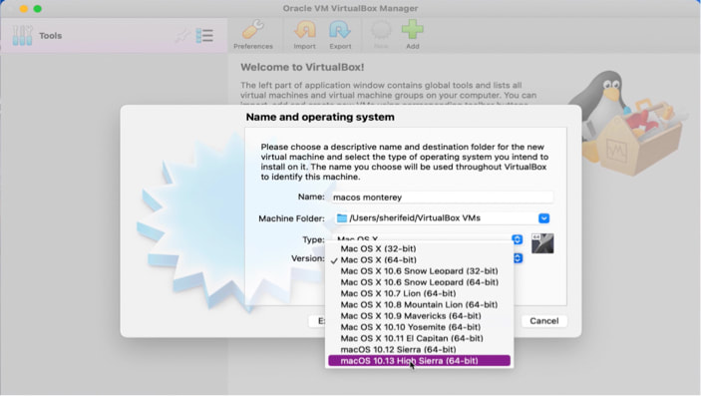Select Mac OS X 10.10 Yosemite (64-bit)

[x=420, y=327]
